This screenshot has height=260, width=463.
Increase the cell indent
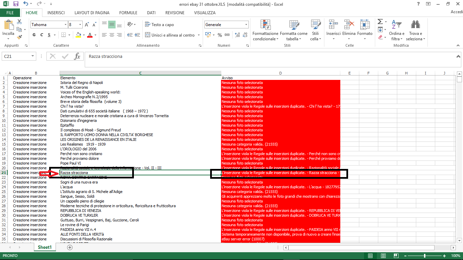(137, 35)
